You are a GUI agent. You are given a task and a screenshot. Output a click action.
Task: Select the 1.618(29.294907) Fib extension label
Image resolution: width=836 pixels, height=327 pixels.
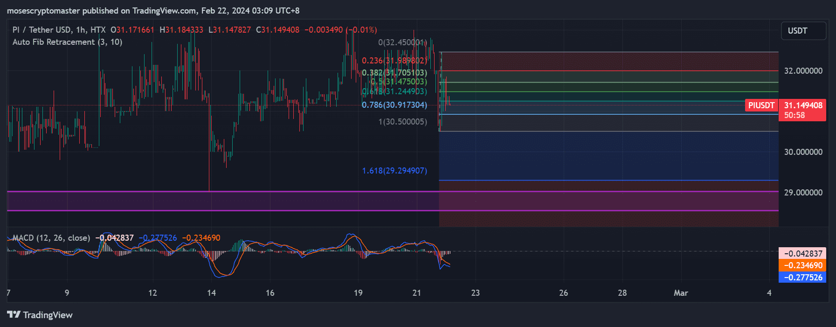[394, 171]
